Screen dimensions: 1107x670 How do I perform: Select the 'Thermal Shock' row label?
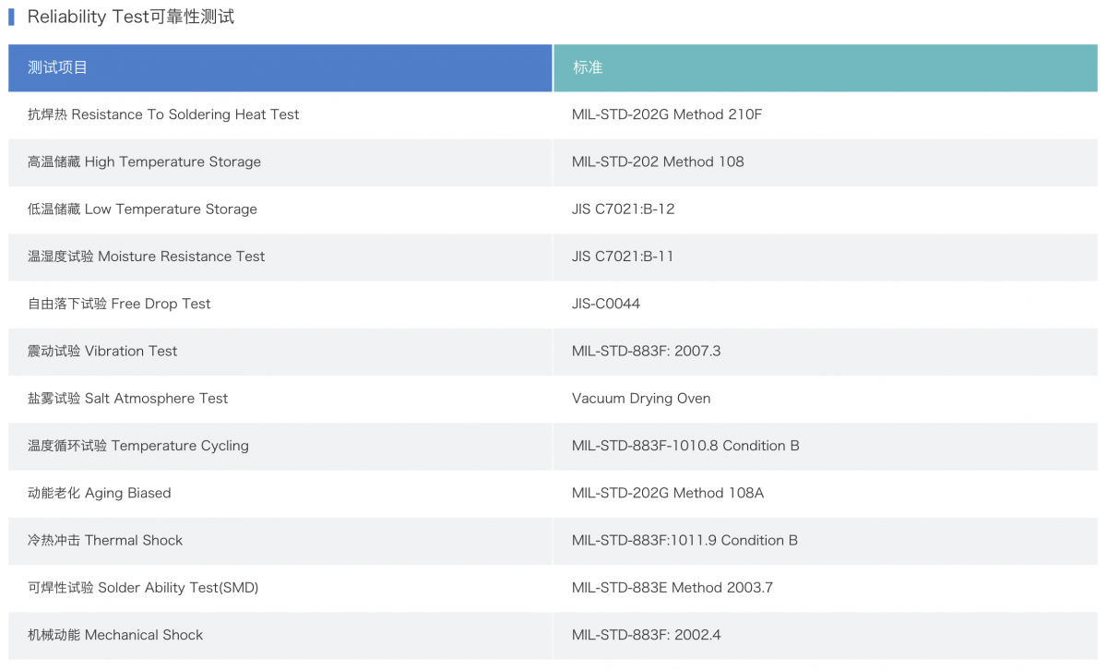click(x=105, y=540)
